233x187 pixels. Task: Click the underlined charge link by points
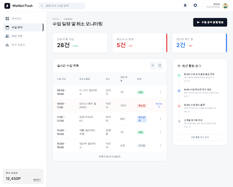(37, 180)
